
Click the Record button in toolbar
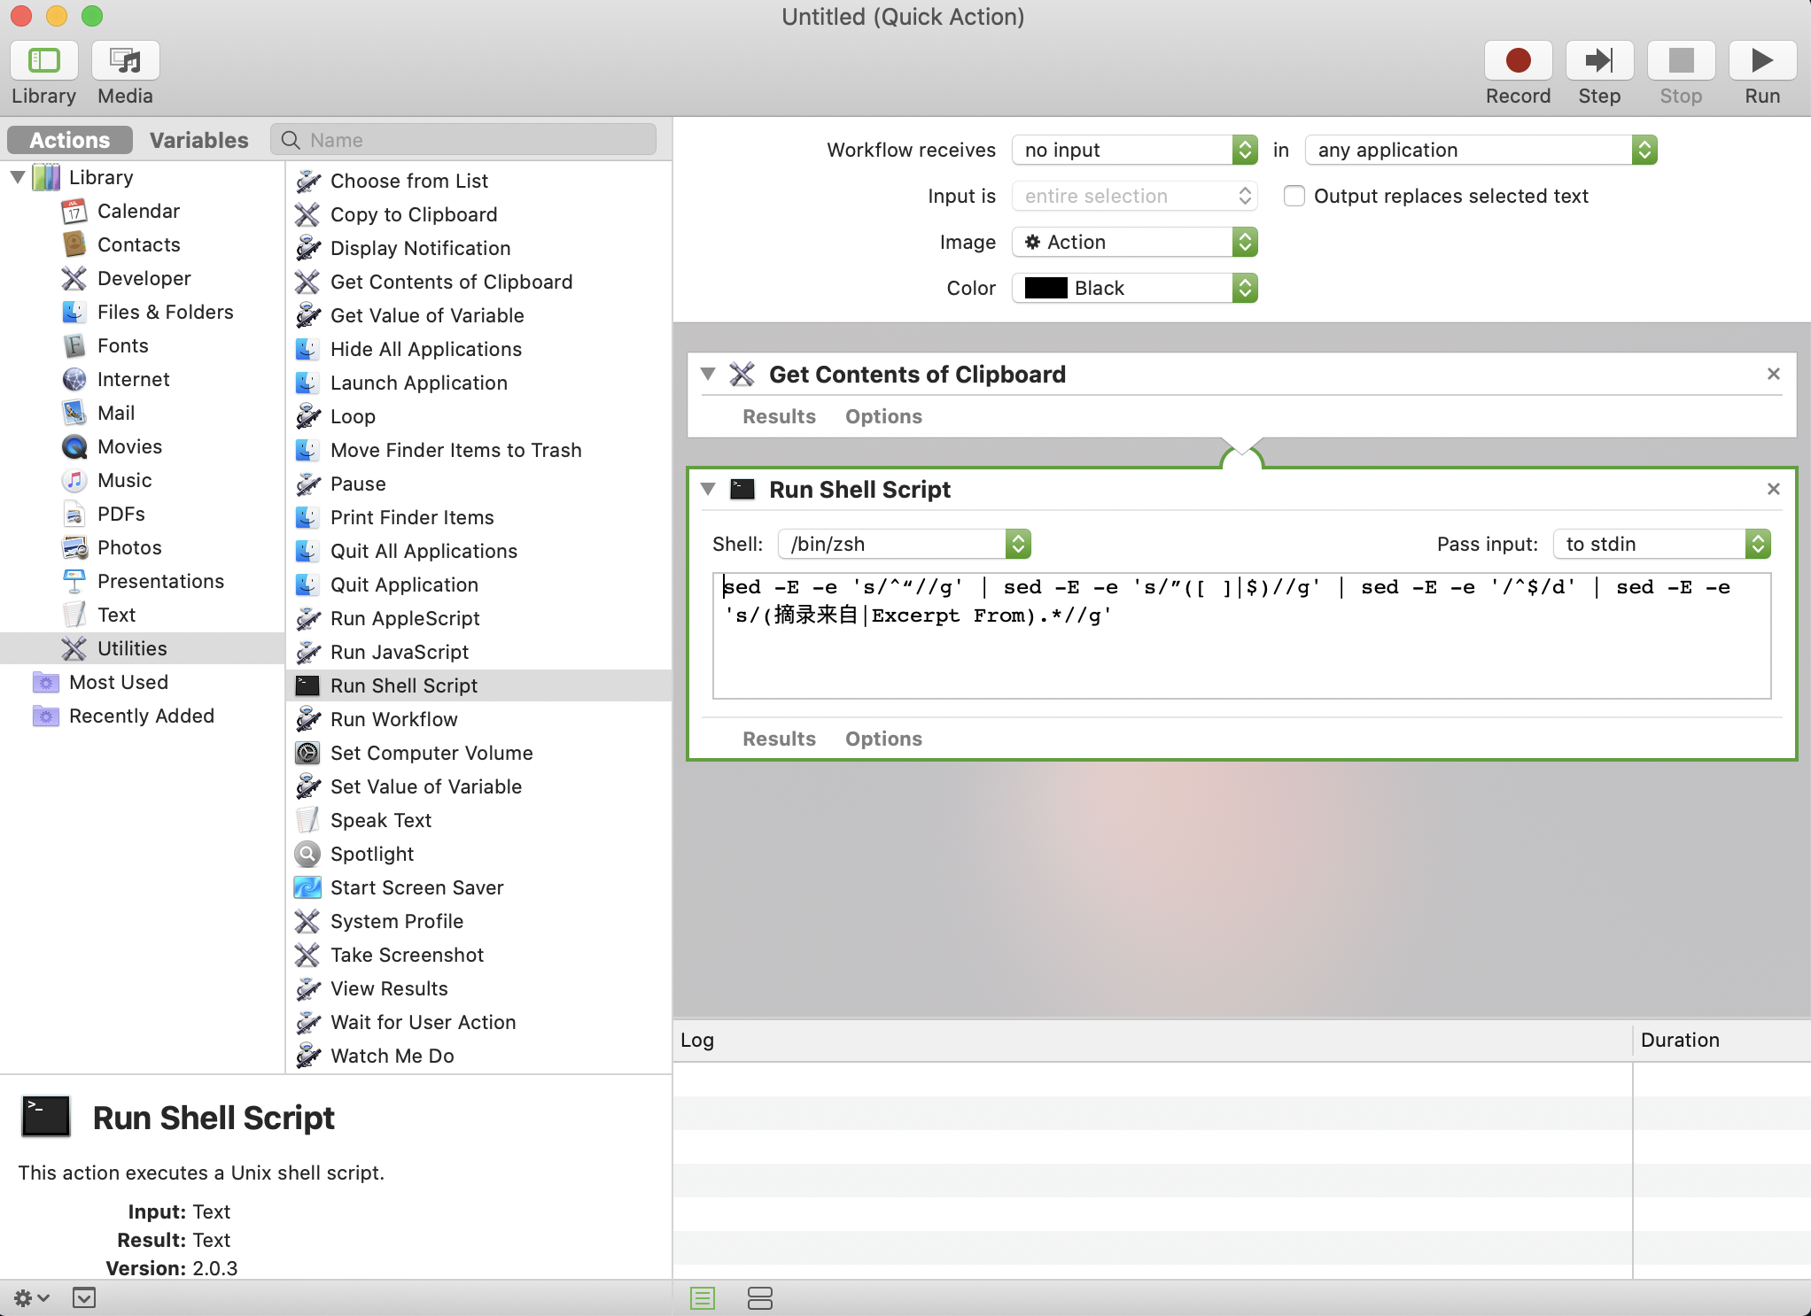(1517, 61)
